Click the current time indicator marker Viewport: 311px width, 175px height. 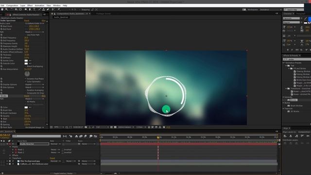pos(158,137)
